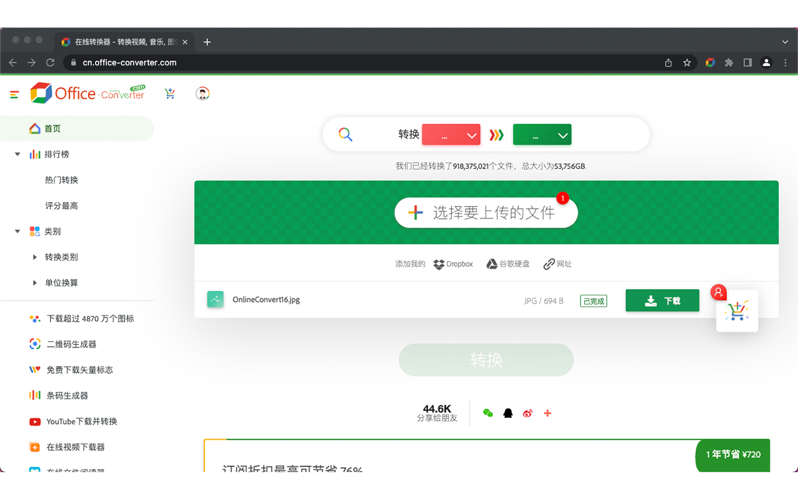Download the converted OnlineConvert16.jpg file
Image resolution: width=798 pixels, height=499 pixels.
662,301
